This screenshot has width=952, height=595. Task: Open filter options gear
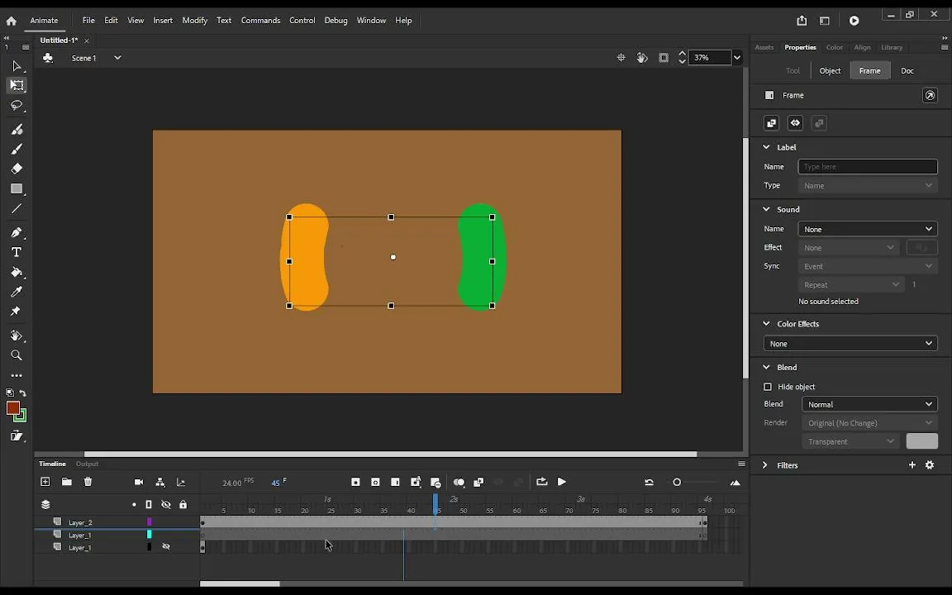930,464
